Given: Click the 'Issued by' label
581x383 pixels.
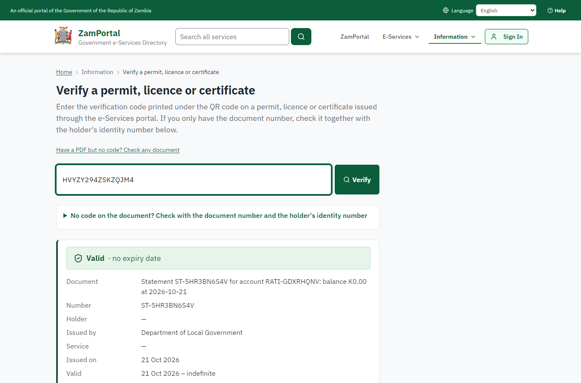Looking at the screenshot, I should (81, 333).
